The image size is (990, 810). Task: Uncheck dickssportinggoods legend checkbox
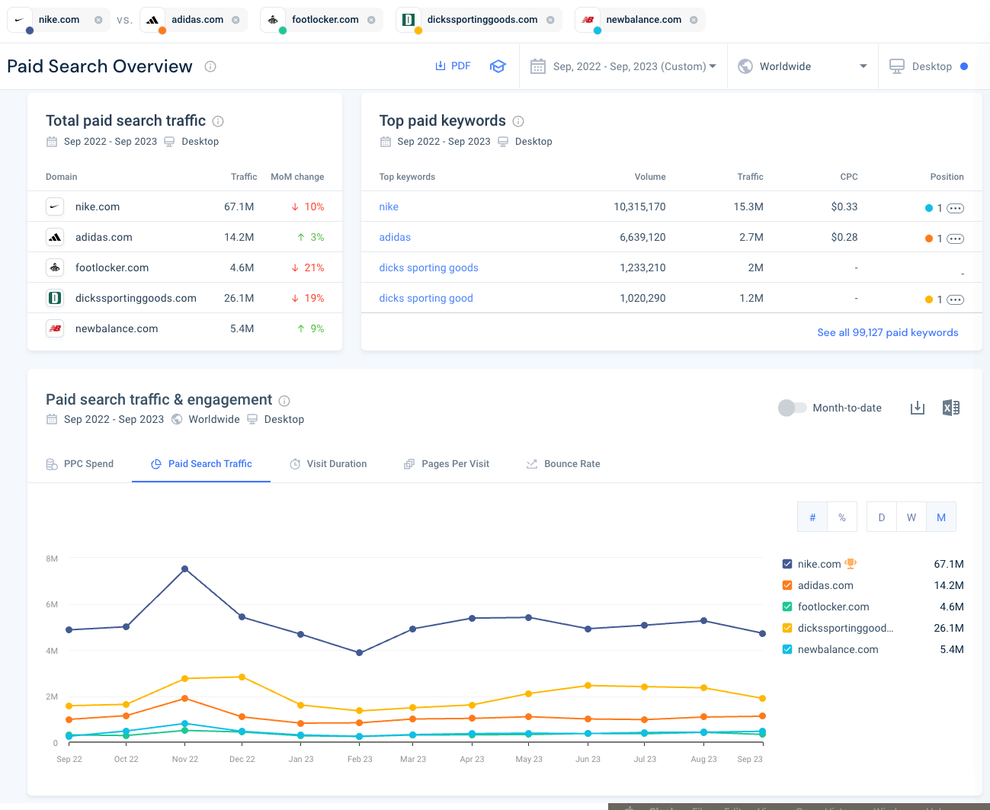point(787,628)
